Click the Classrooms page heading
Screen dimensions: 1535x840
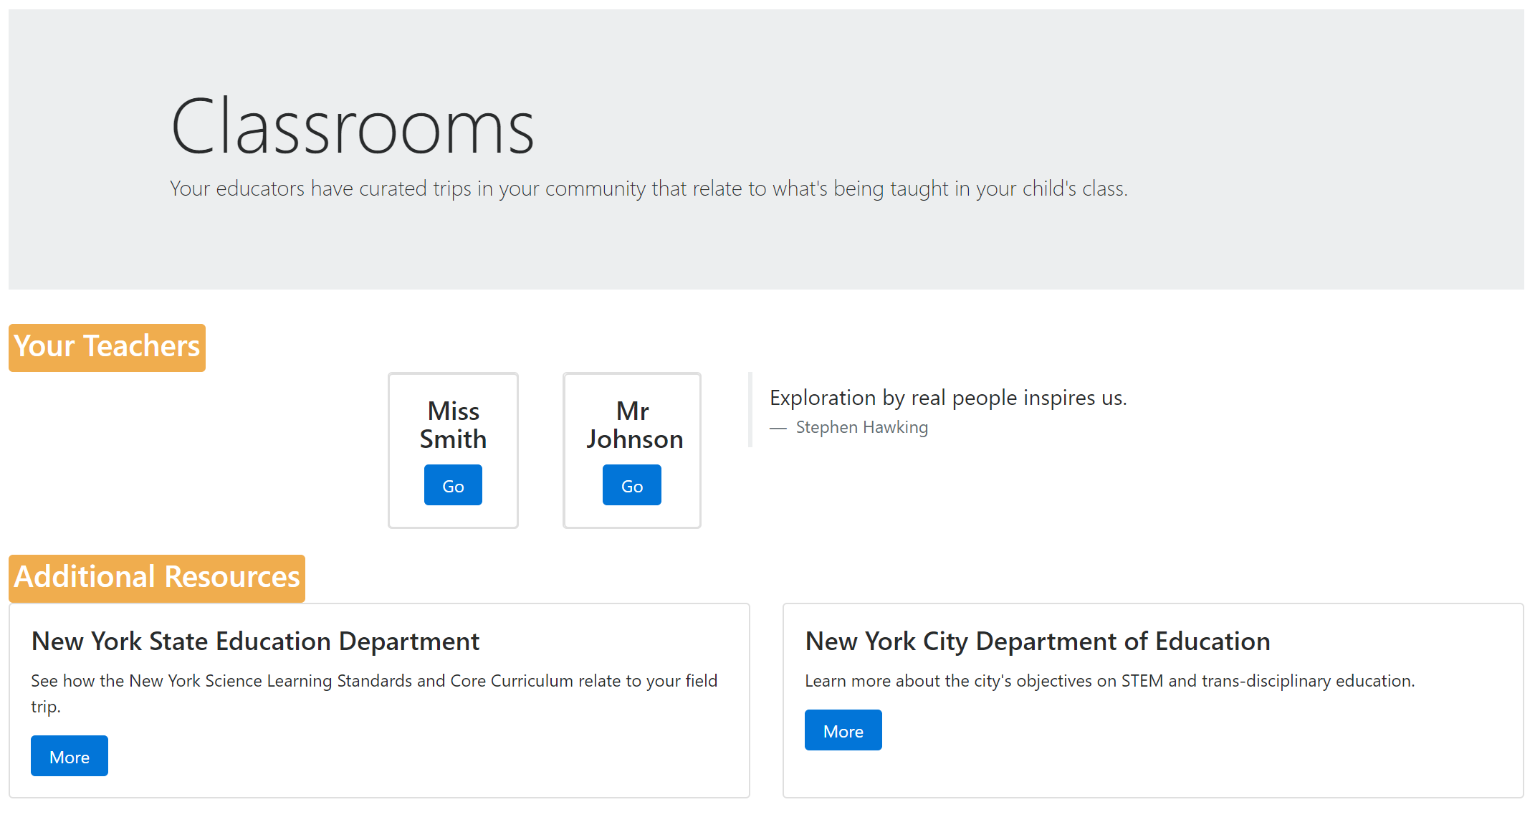pyautogui.click(x=353, y=127)
